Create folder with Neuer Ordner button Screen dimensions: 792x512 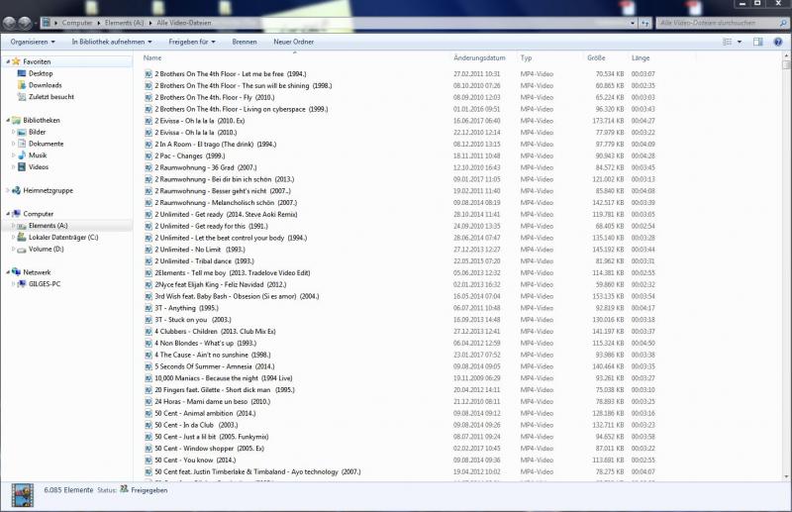point(293,42)
